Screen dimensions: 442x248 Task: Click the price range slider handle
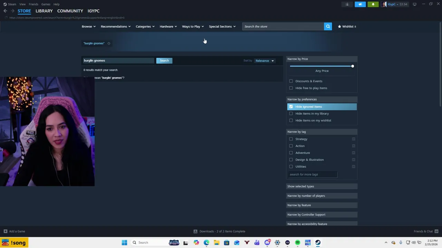coord(352,66)
